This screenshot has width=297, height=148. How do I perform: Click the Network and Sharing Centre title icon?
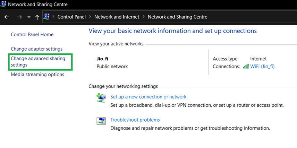(3, 4)
